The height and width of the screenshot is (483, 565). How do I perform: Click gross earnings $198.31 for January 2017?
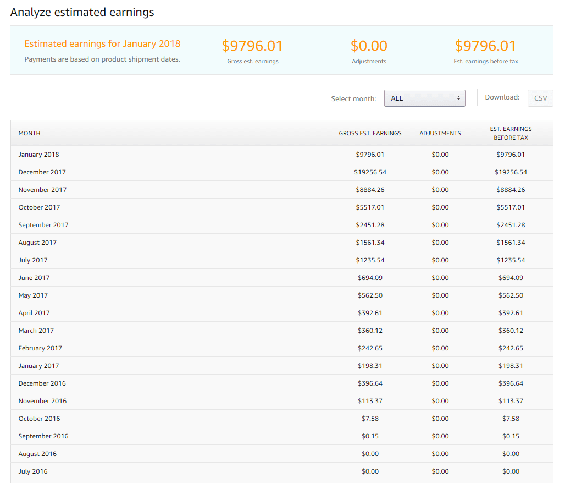[370, 366]
